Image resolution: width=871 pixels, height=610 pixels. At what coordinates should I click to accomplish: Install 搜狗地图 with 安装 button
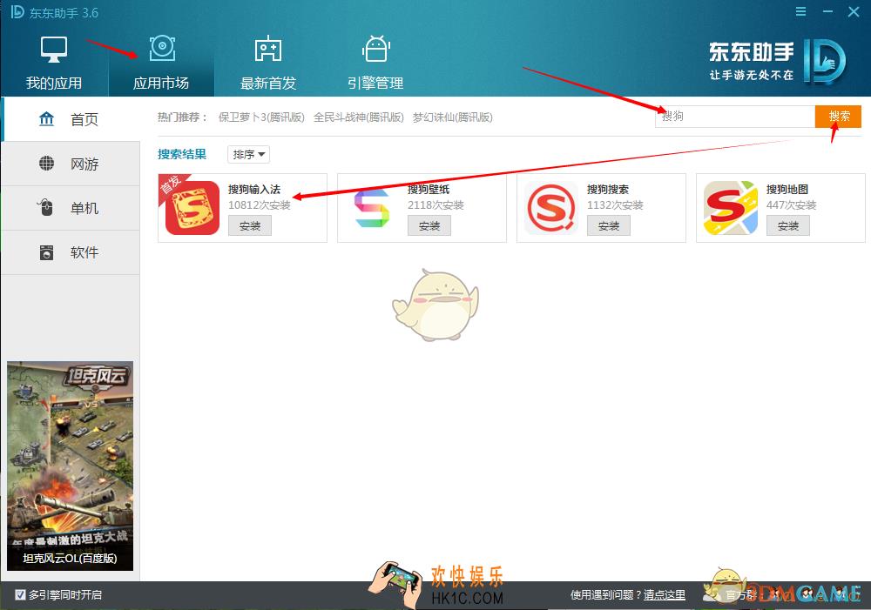(788, 226)
